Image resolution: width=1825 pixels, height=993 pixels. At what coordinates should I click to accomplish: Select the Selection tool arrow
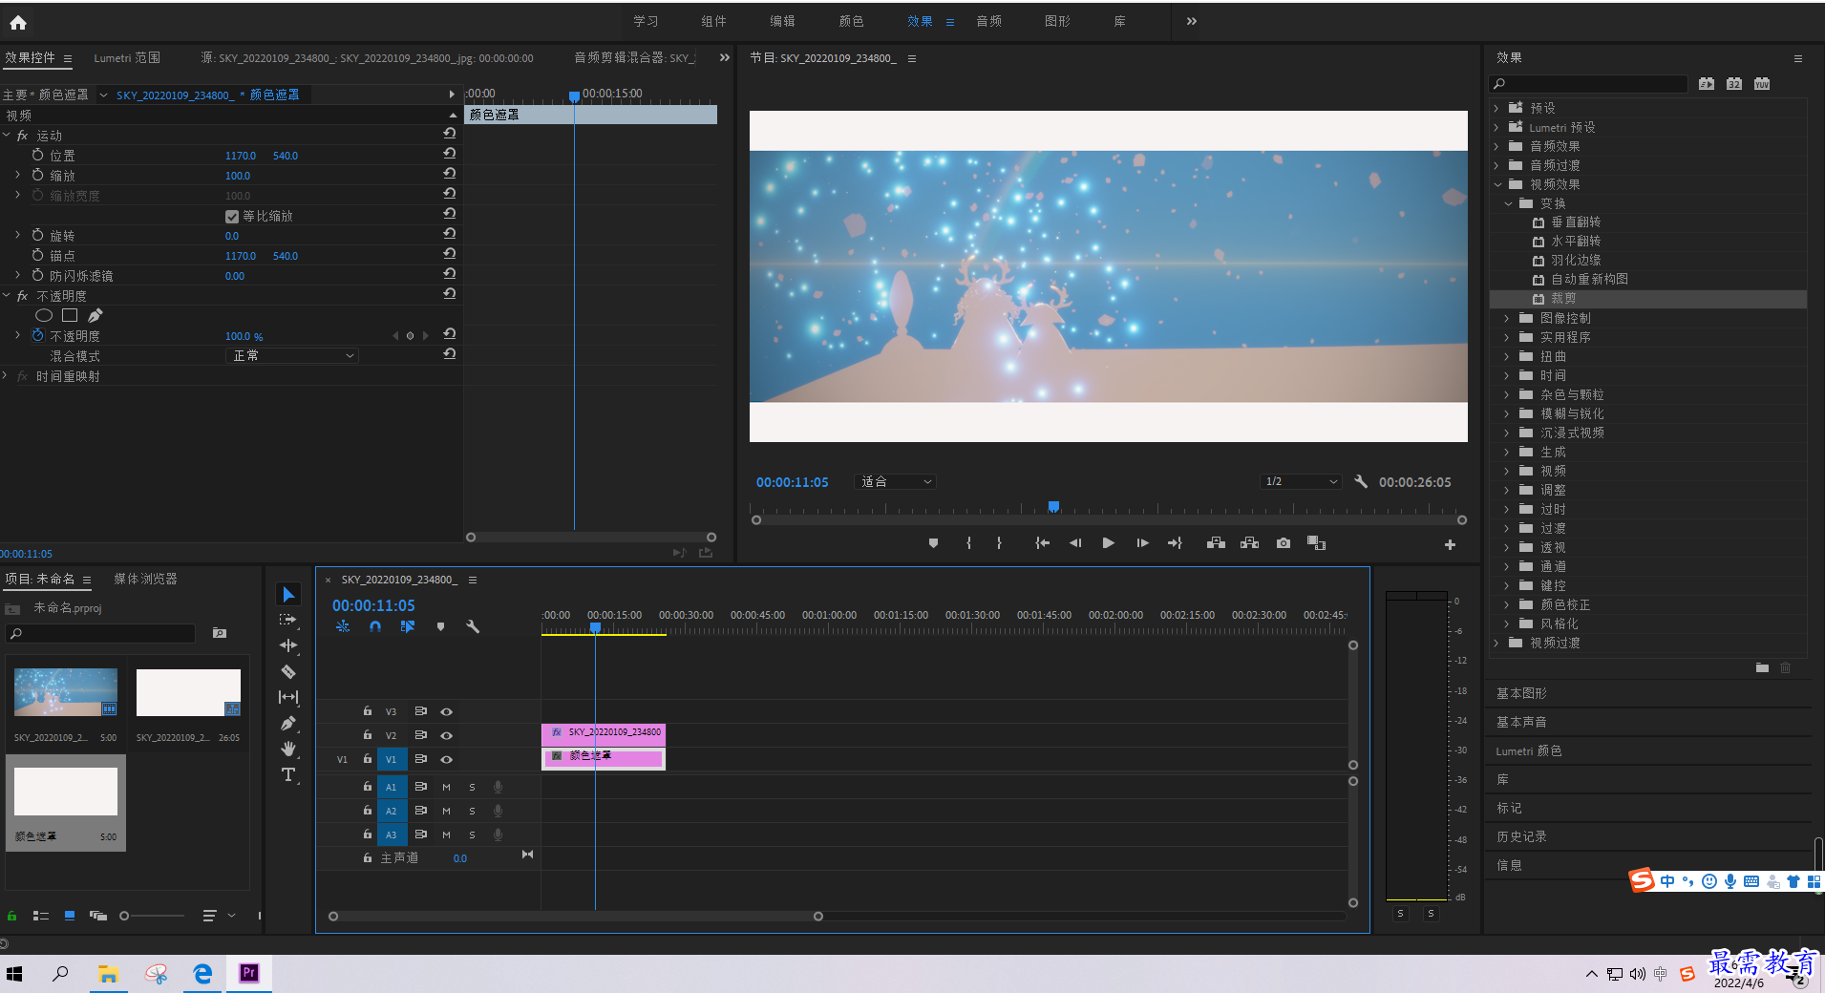coord(288,595)
